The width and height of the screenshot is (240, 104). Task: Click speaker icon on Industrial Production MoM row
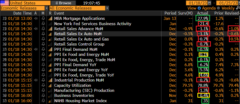pyautogui.click(x=36, y=80)
